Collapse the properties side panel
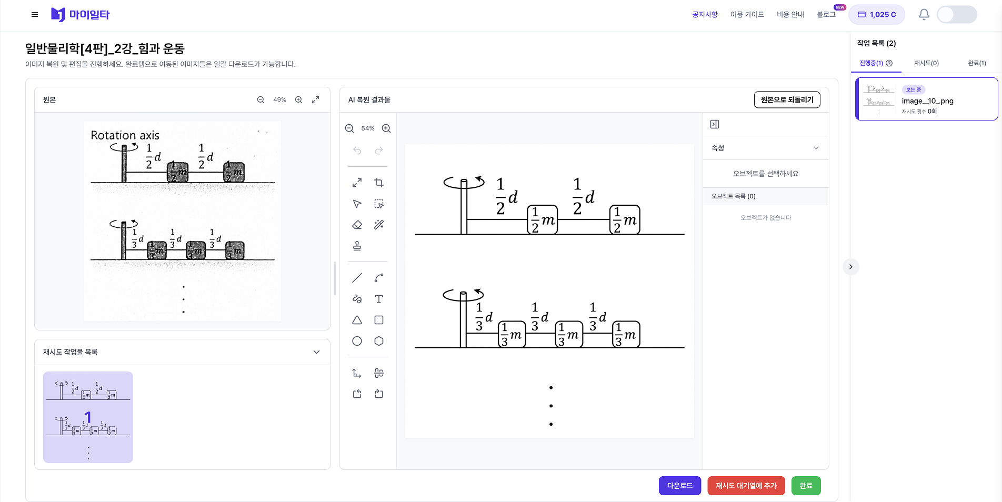1002x502 pixels. [714, 124]
